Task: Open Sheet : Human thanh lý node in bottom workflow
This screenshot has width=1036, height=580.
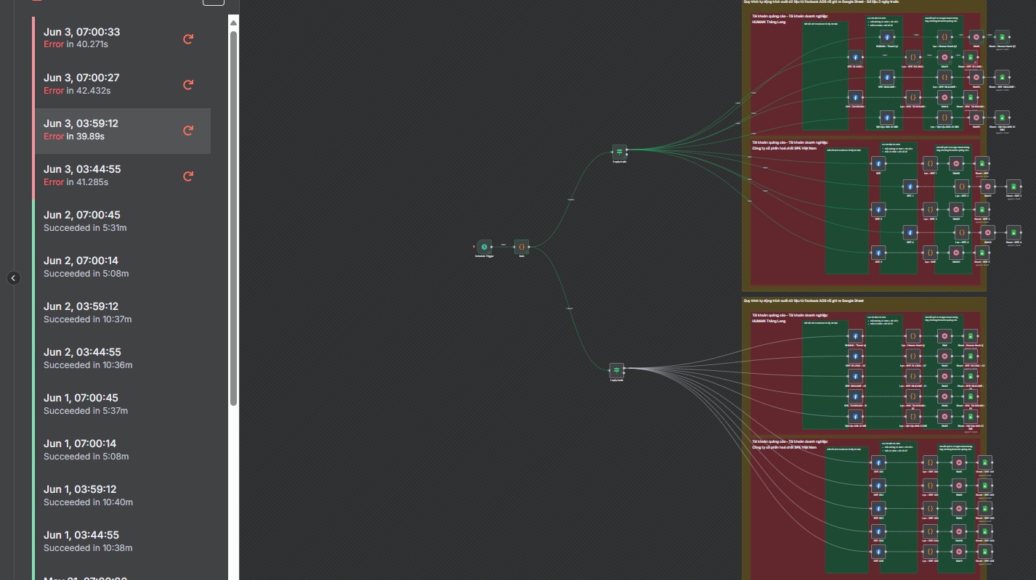Action: (x=970, y=336)
